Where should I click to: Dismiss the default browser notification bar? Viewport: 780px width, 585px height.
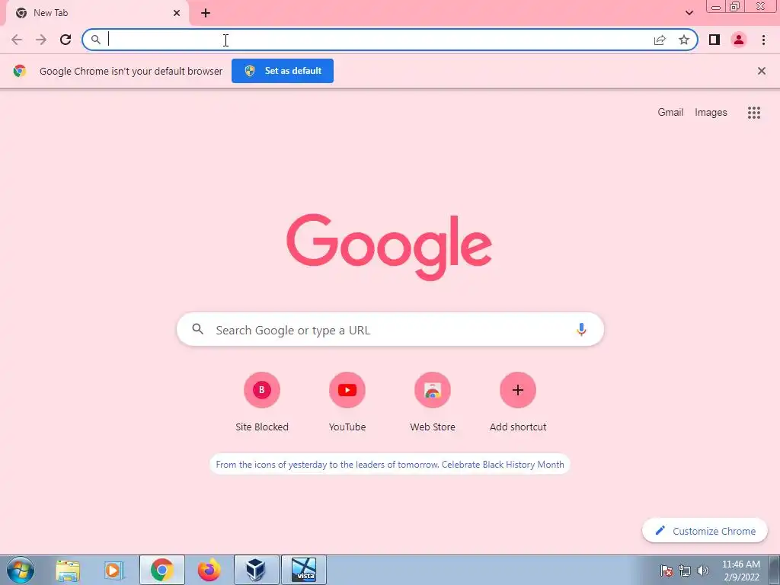(x=762, y=71)
